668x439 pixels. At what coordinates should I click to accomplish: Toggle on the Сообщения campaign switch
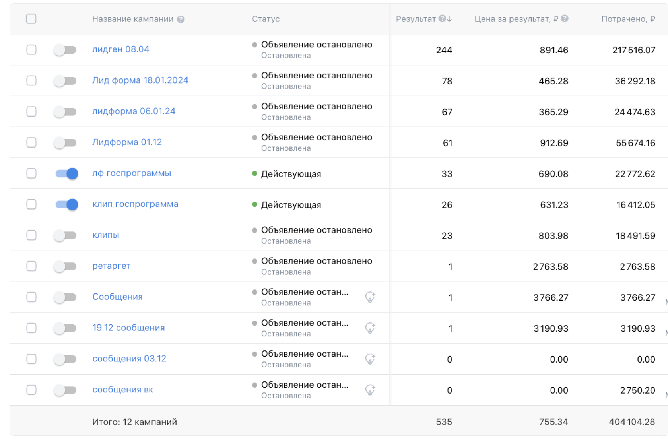coord(65,297)
